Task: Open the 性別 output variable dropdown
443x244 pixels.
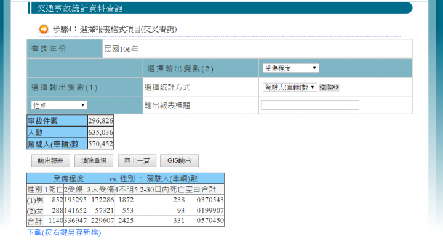Action: click(x=59, y=105)
